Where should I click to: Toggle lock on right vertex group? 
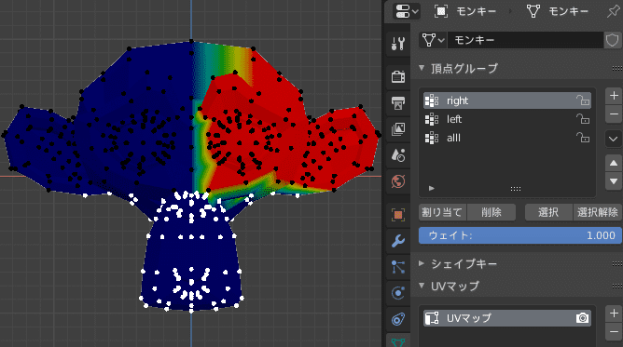point(583,100)
